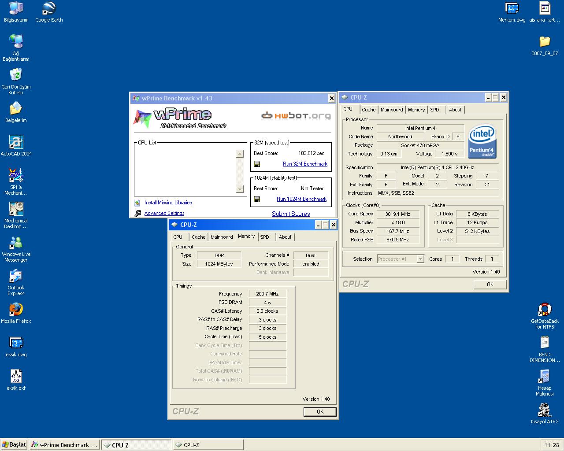
Task: Switch to Mainboard tab in right CPU-Z window
Action: [x=392, y=110]
